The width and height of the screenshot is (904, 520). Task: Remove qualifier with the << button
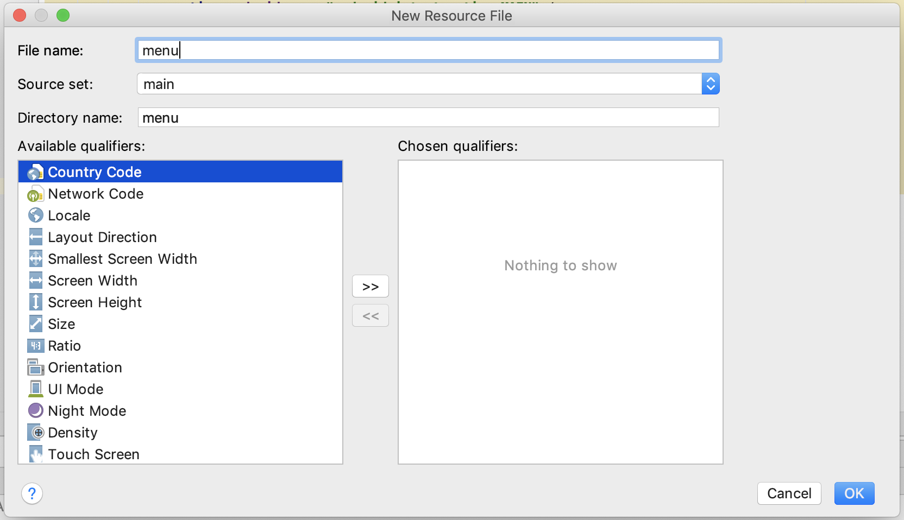click(371, 315)
